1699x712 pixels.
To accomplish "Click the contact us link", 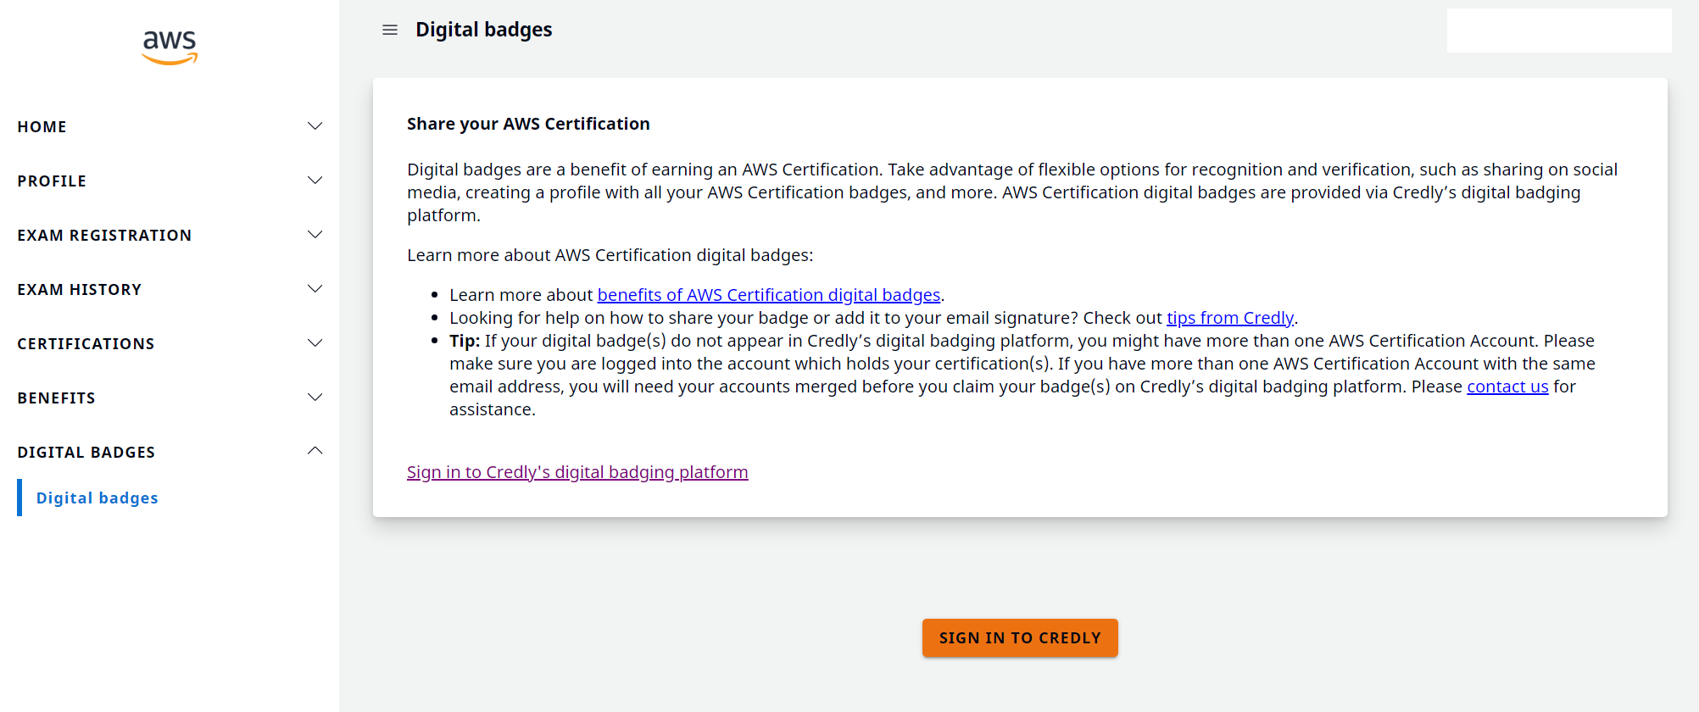I will [x=1507, y=387].
